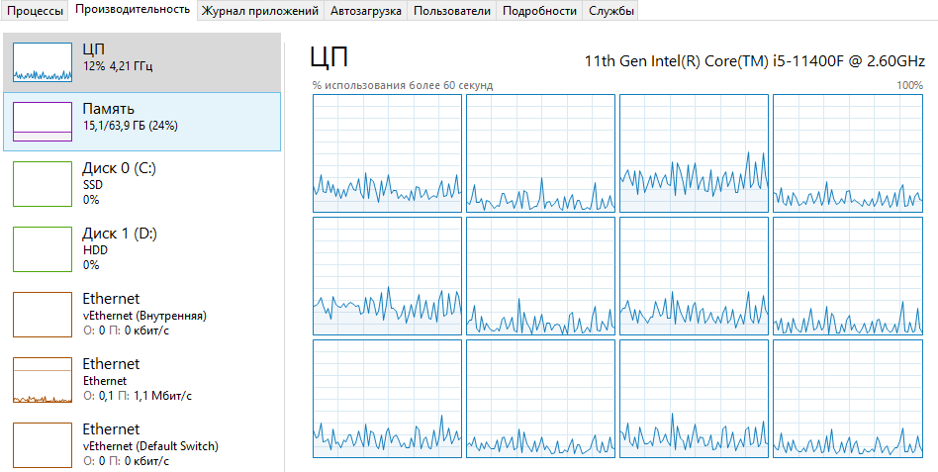Open the Пользователи tab
The height and width of the screenshot is (472, 938).
click(x=451, y=11)
